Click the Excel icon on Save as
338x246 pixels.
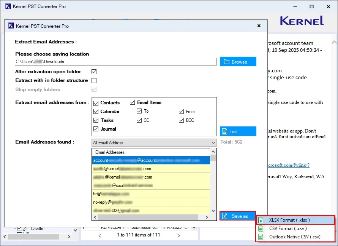click(x=224, y=216)
